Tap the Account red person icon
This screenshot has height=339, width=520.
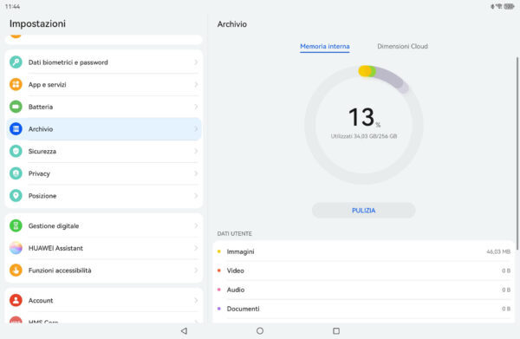pyautogui.click(x=16, y=300)
